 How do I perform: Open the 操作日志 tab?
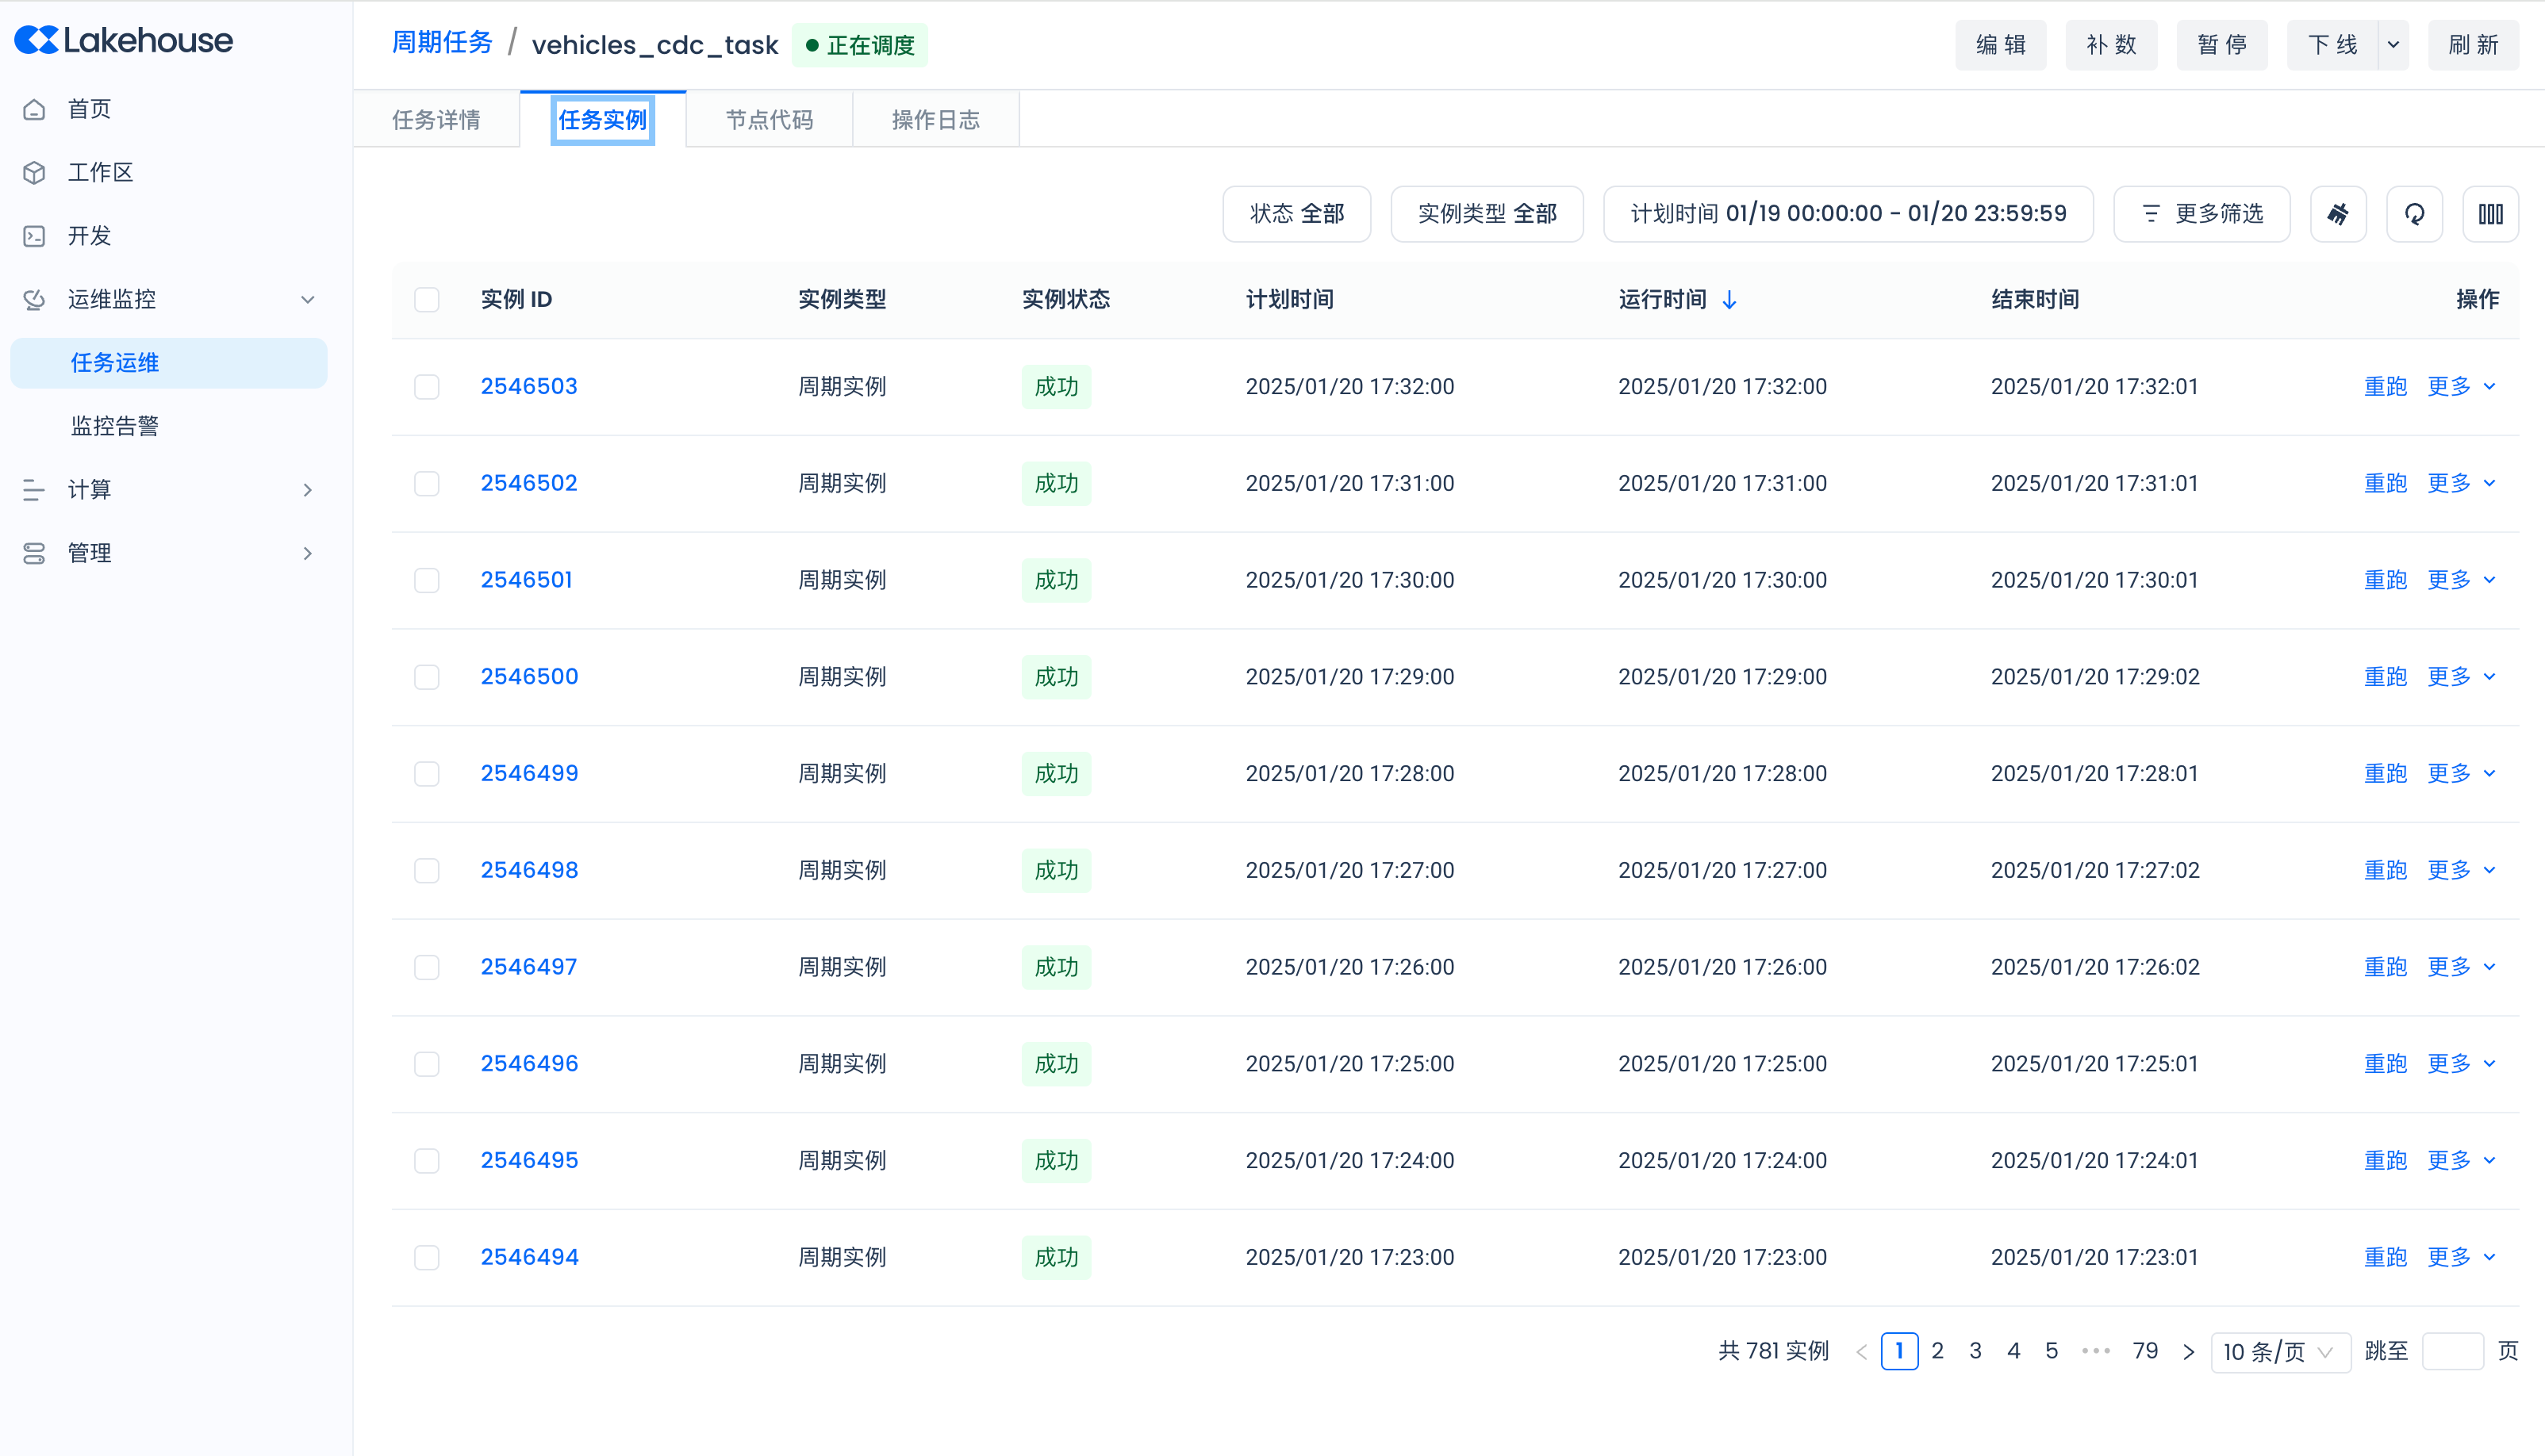tap(935, 120)
